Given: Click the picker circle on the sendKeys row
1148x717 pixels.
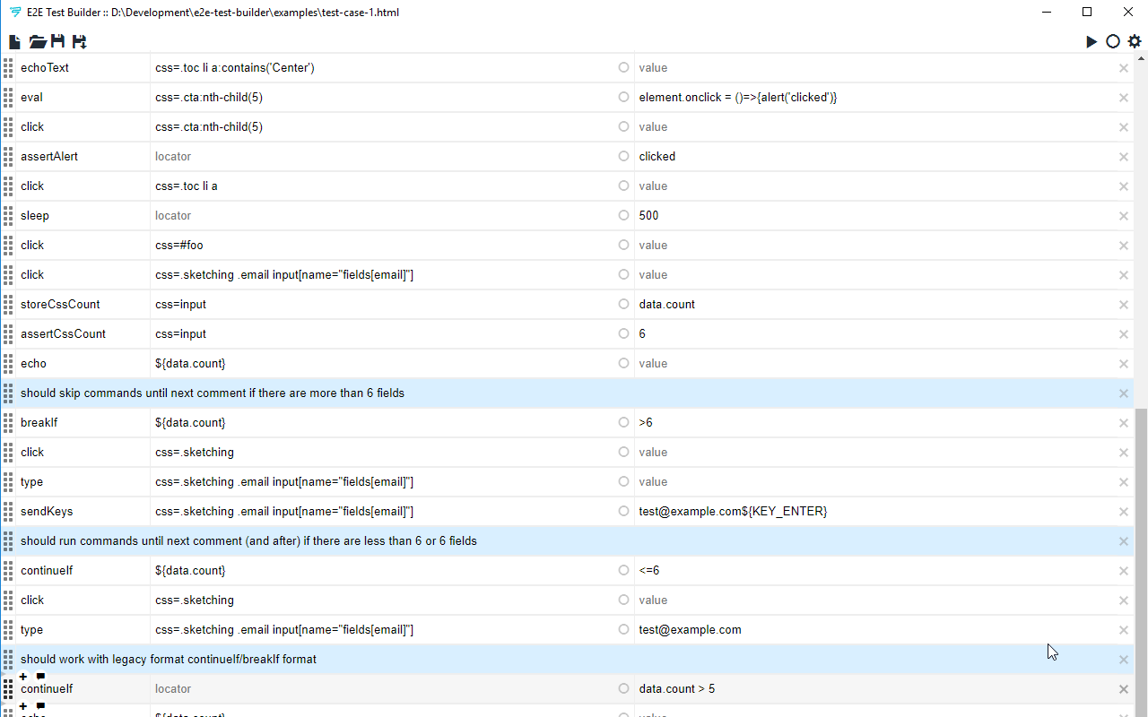Looking at the screenshot, I should (623, 511).
